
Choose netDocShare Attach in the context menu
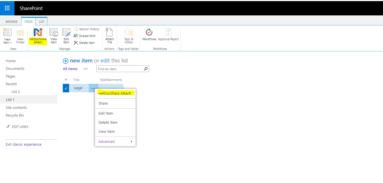pyautogui.click(x=115, y=93)
